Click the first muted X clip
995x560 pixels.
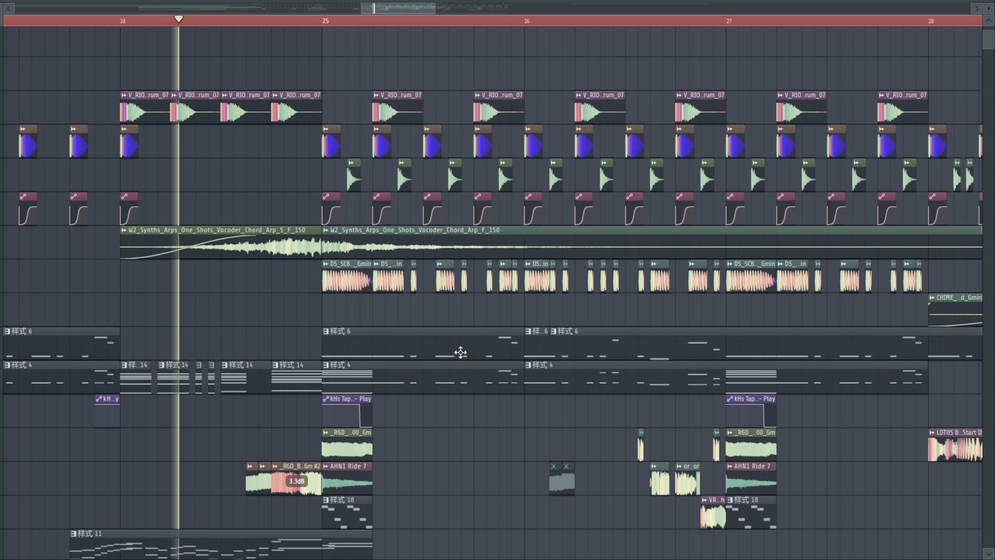(x=554, y=466)
